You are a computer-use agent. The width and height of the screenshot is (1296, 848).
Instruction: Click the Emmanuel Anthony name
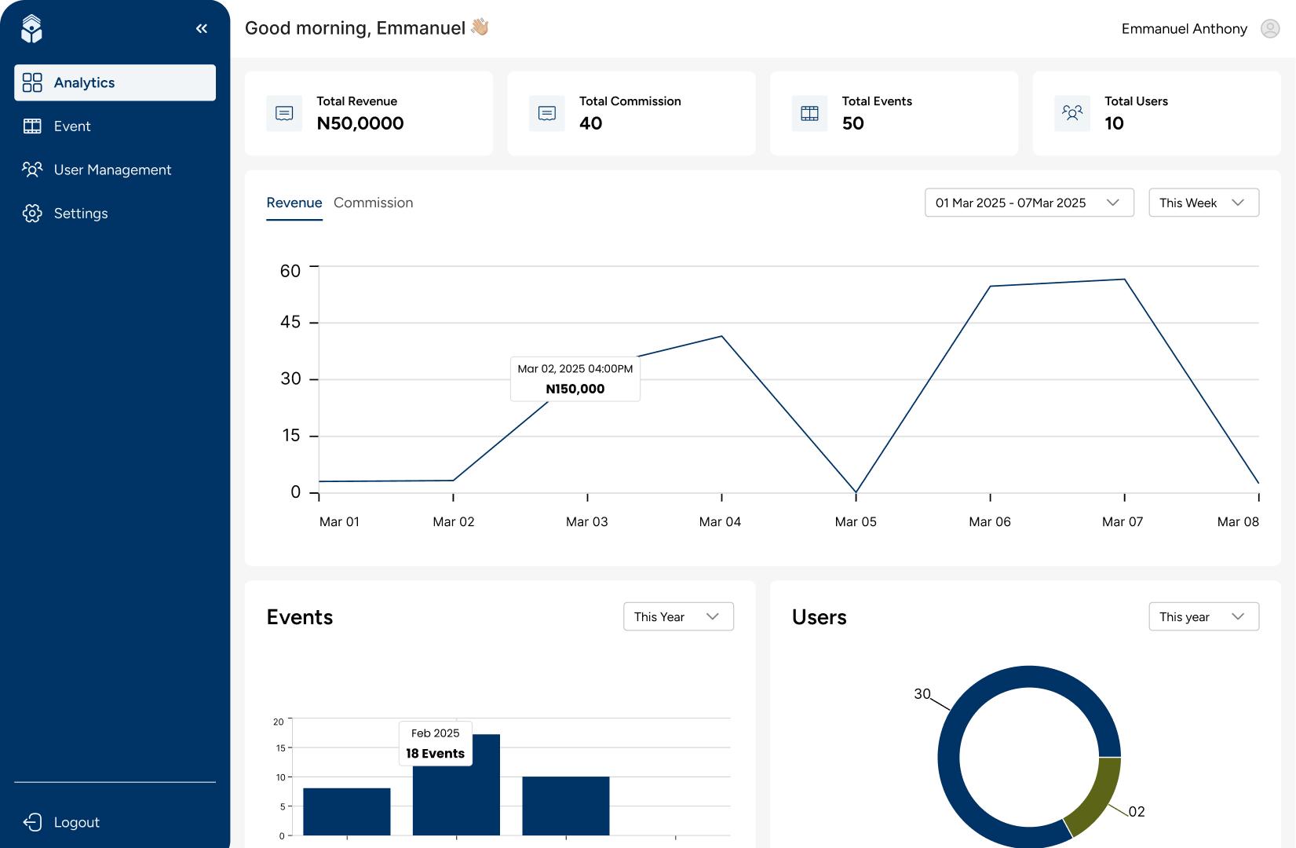point(1184,29)
